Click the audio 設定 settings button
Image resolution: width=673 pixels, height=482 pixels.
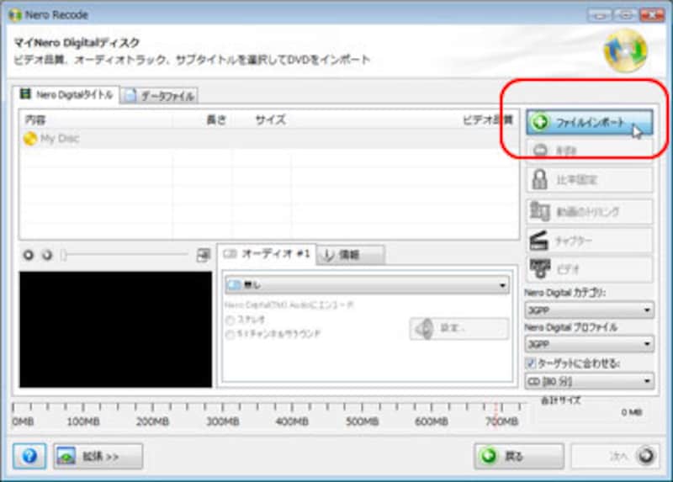tap(459, 329)
